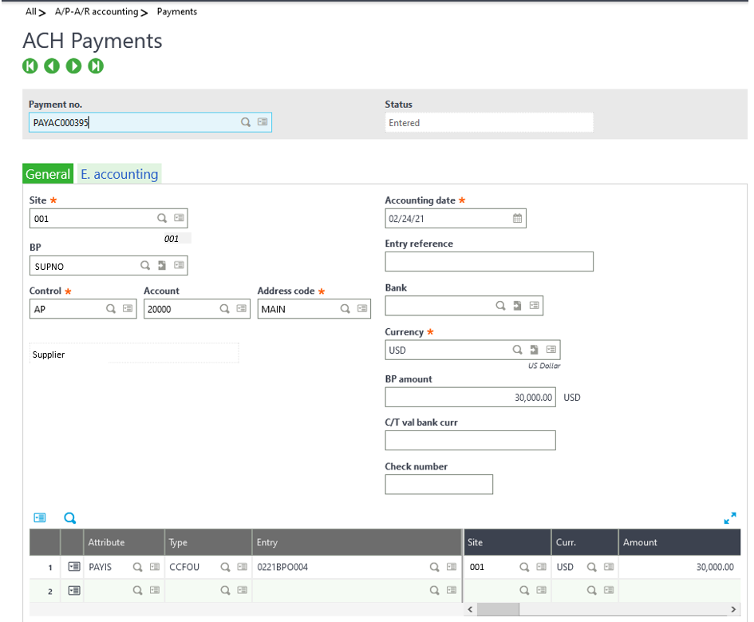
Task: Click into the Entry reference field
Action: pyautogui.click(x=488, y=262)
